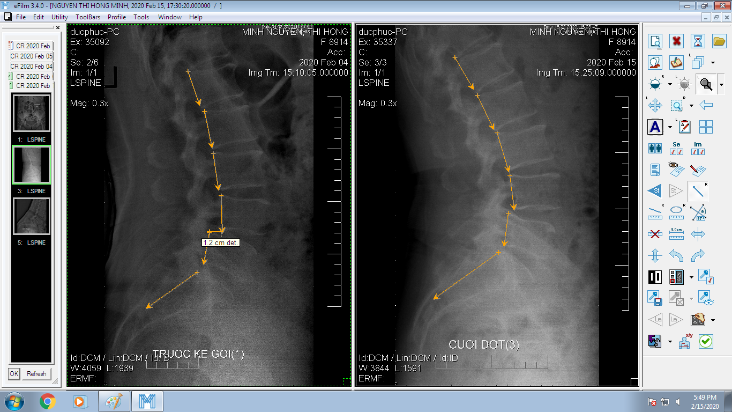Click the red X delete measurements ruler

click(x=655, y=234)
